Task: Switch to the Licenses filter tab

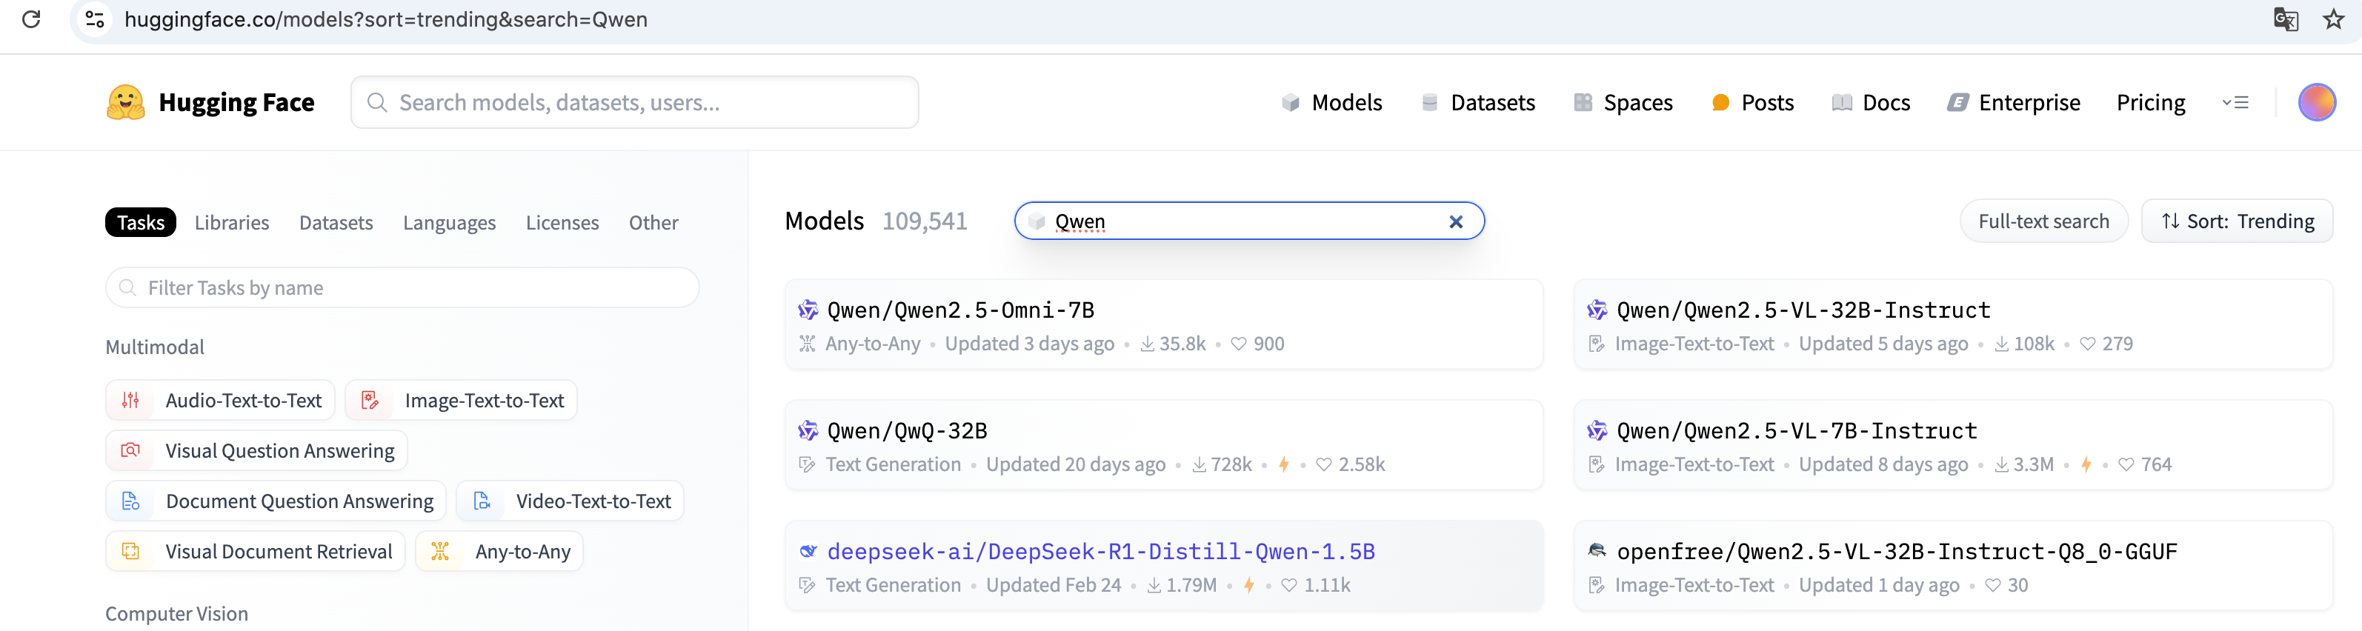Action: click(x=562, y=223)
